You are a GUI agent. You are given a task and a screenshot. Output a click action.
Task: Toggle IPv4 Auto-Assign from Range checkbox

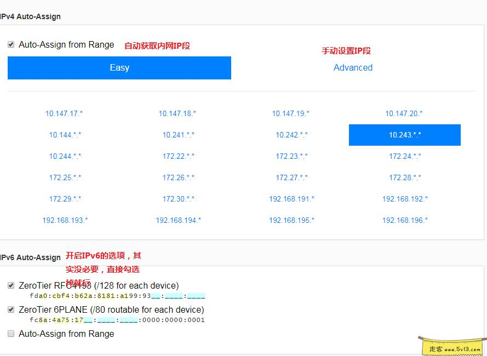point(11,44)
